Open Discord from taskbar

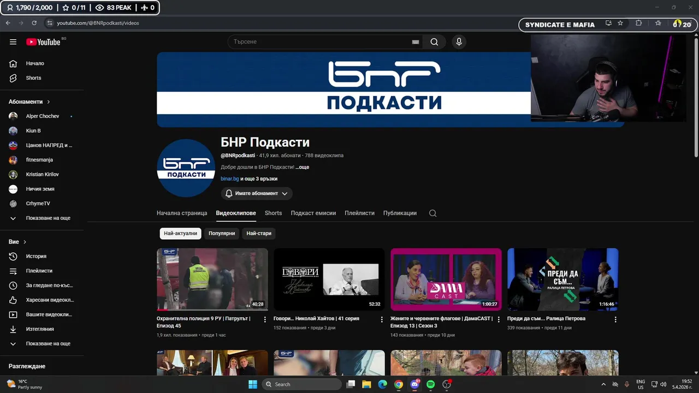click(x=414, y=384)
